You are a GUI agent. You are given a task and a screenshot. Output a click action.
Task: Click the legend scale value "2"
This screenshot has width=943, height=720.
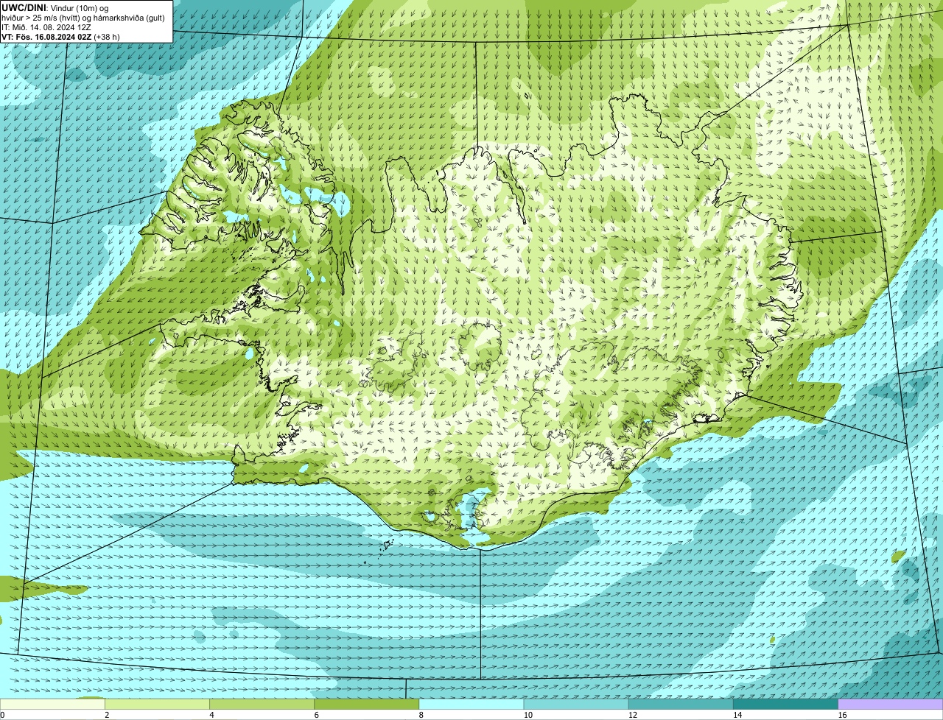click(x=107, y=715)
